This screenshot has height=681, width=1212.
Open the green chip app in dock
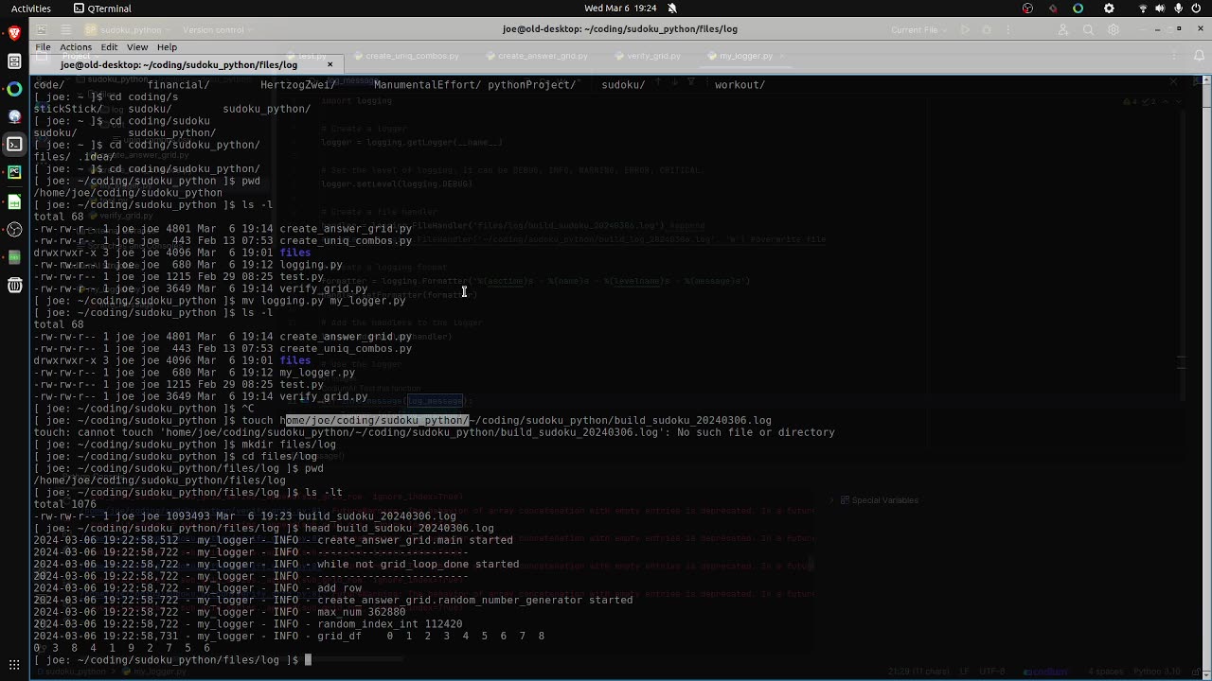click(x=14, y=256)
